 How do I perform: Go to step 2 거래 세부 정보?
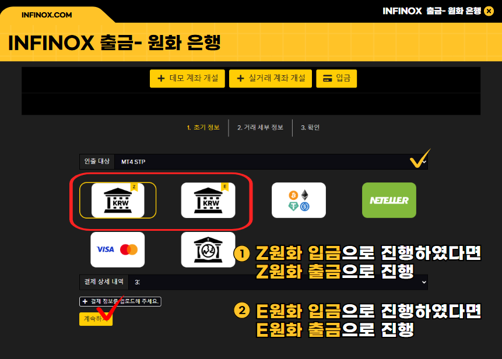260,128
